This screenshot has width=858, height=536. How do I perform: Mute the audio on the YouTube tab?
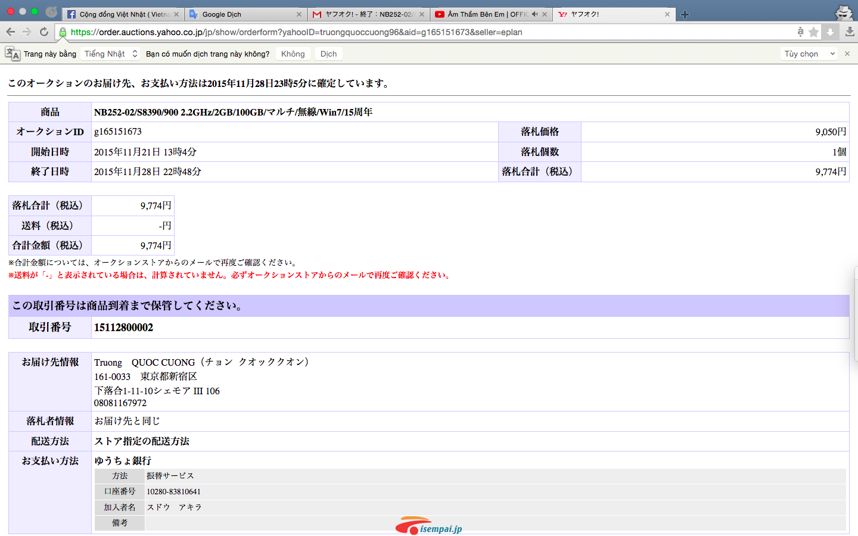[x=534, y=14]
